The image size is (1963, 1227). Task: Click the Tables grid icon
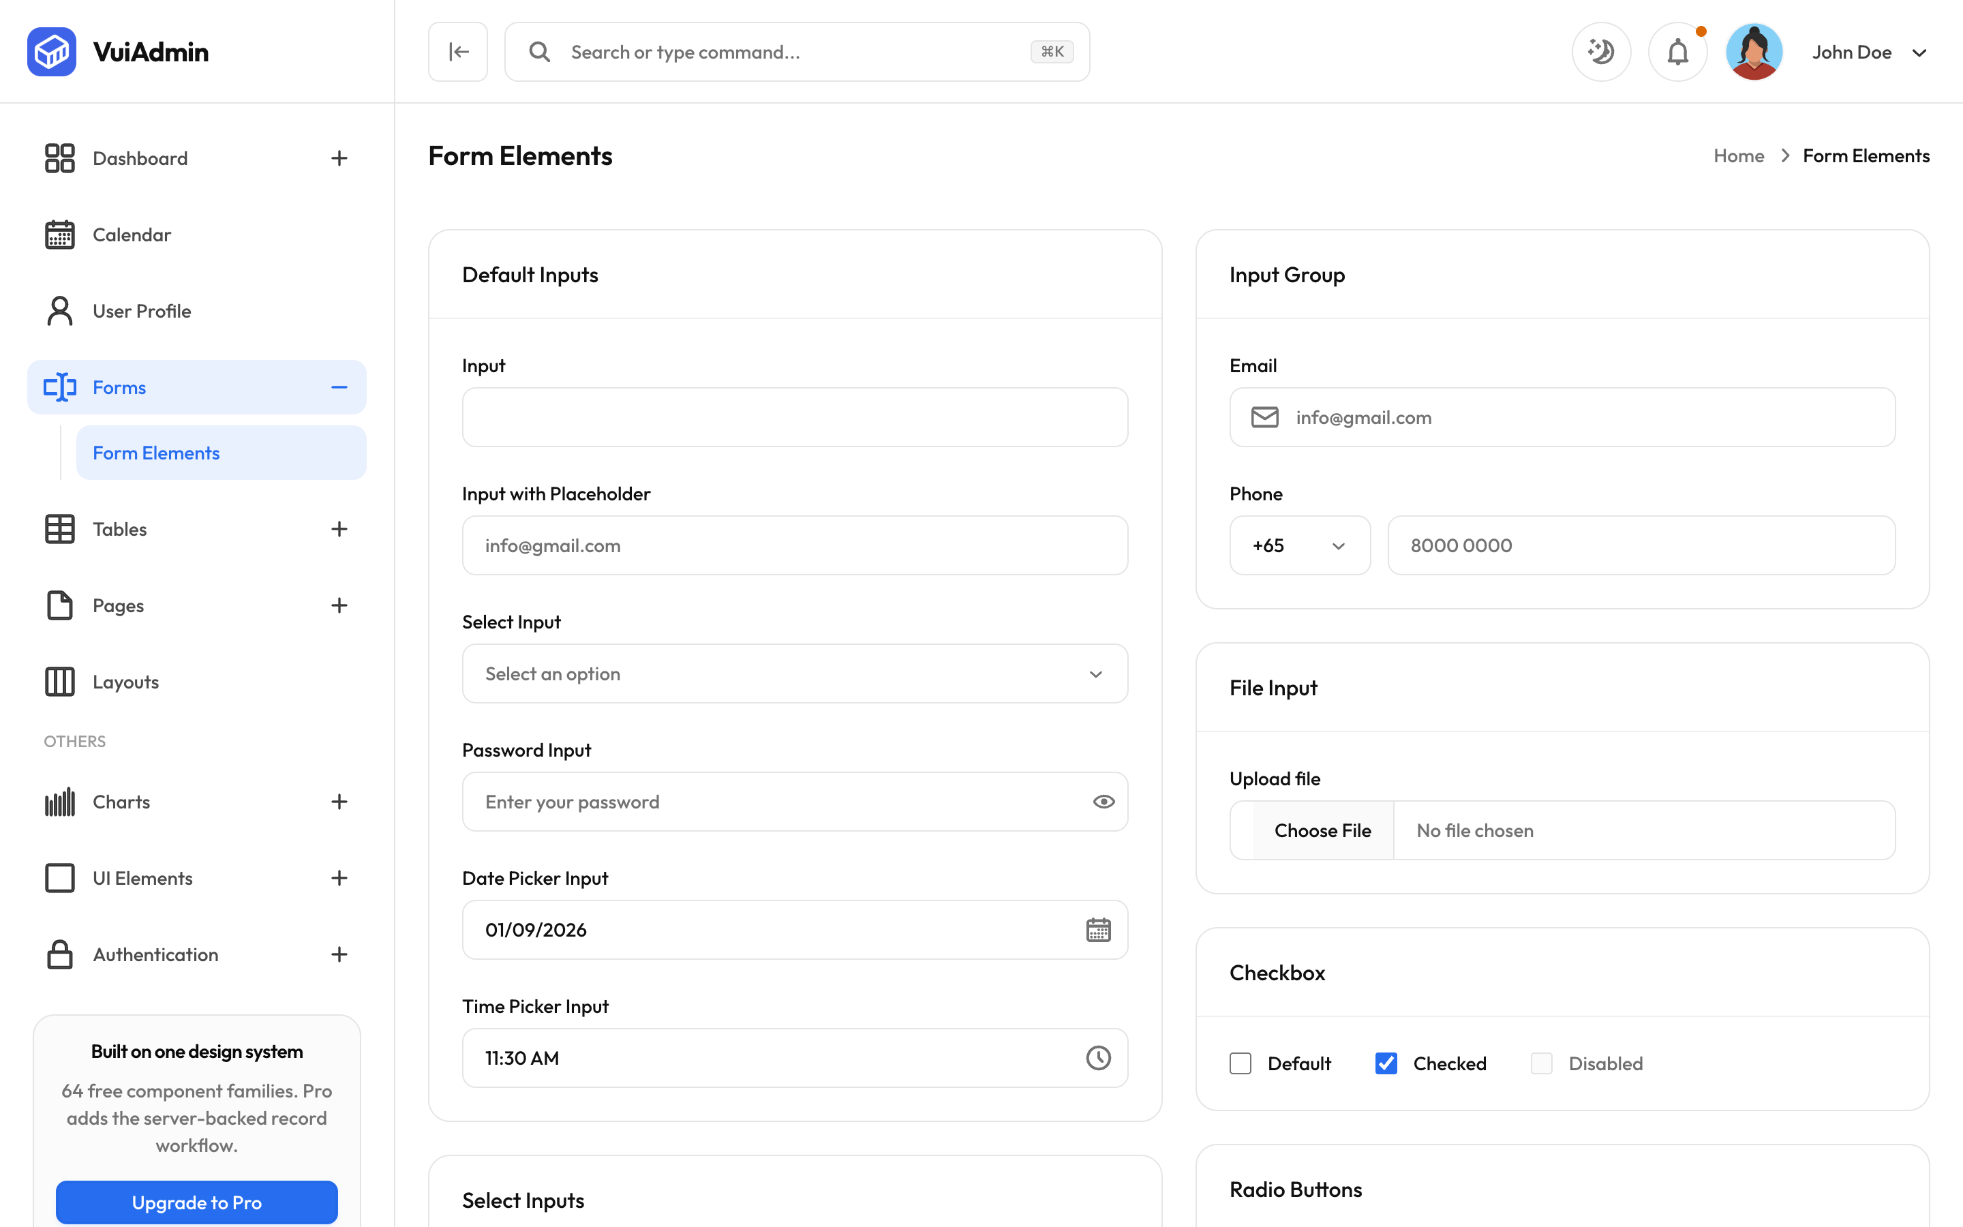tap(59, 529)
